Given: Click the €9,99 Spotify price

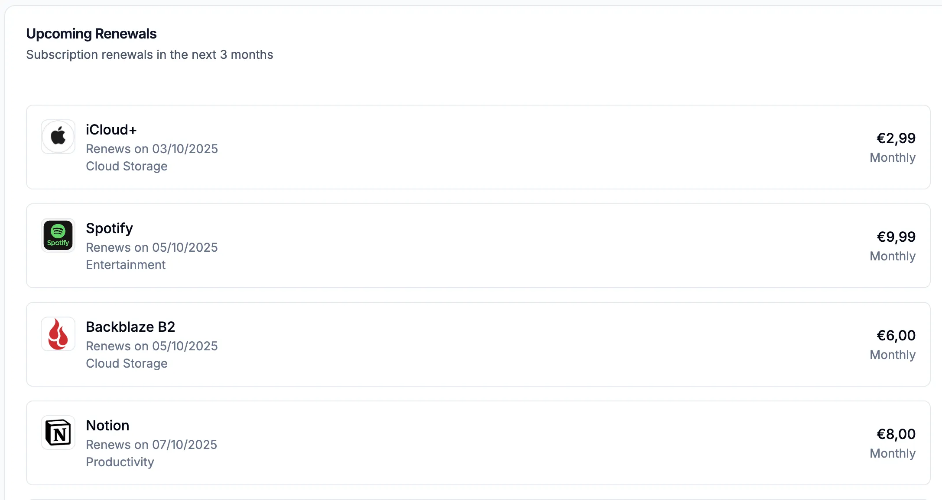Looking at the screenshot, I should pyautogui.click(x=896, y=237).
